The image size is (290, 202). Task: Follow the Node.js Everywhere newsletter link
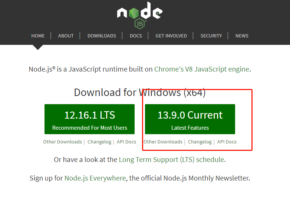coord(95,178)
